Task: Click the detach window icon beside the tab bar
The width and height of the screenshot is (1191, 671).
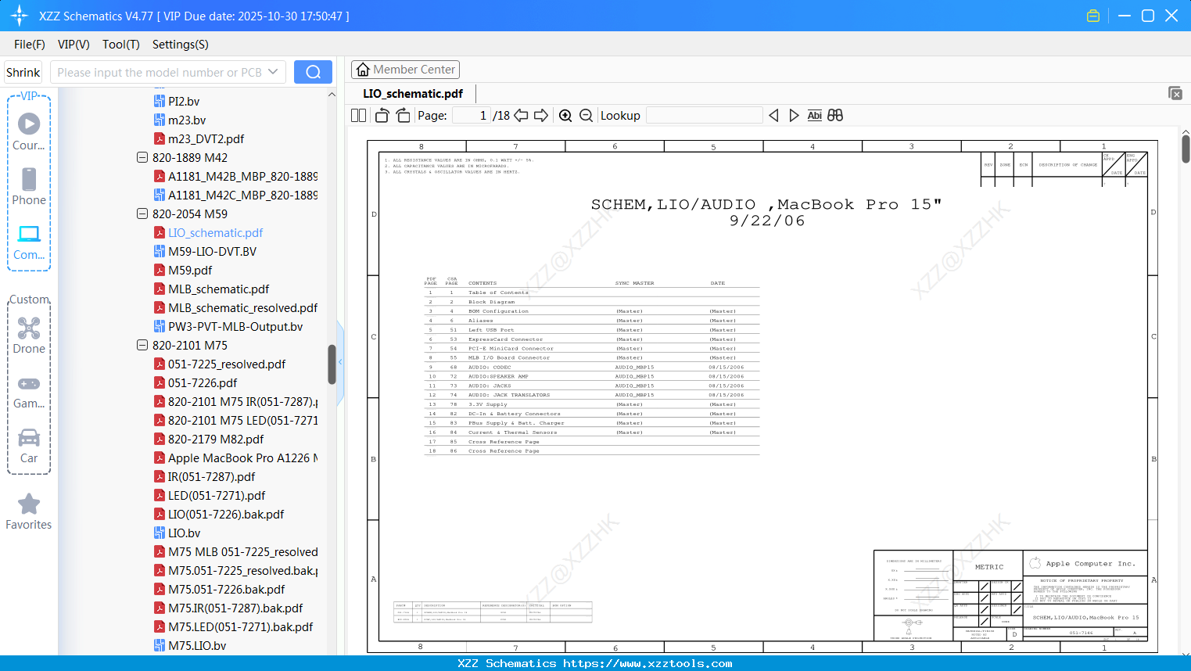Action: pyautogui.click(x=1175, y=93)
